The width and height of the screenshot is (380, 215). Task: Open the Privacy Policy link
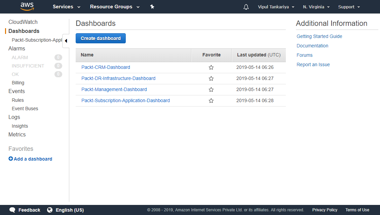325,210
